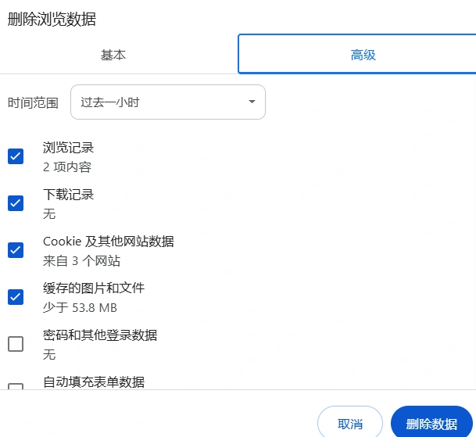This screenshot has width=476, height=437.
Task: Click the 缓存的图片和文件 label
Action: click(x=94, y=288)
